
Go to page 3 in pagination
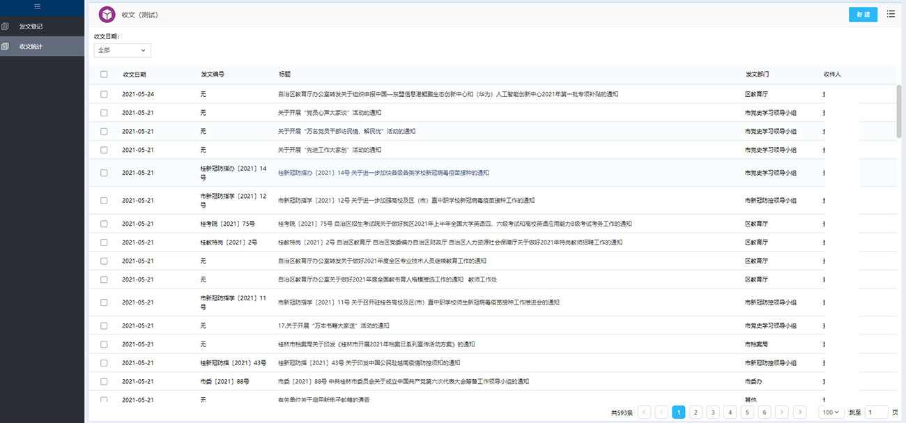click(713, 412)
